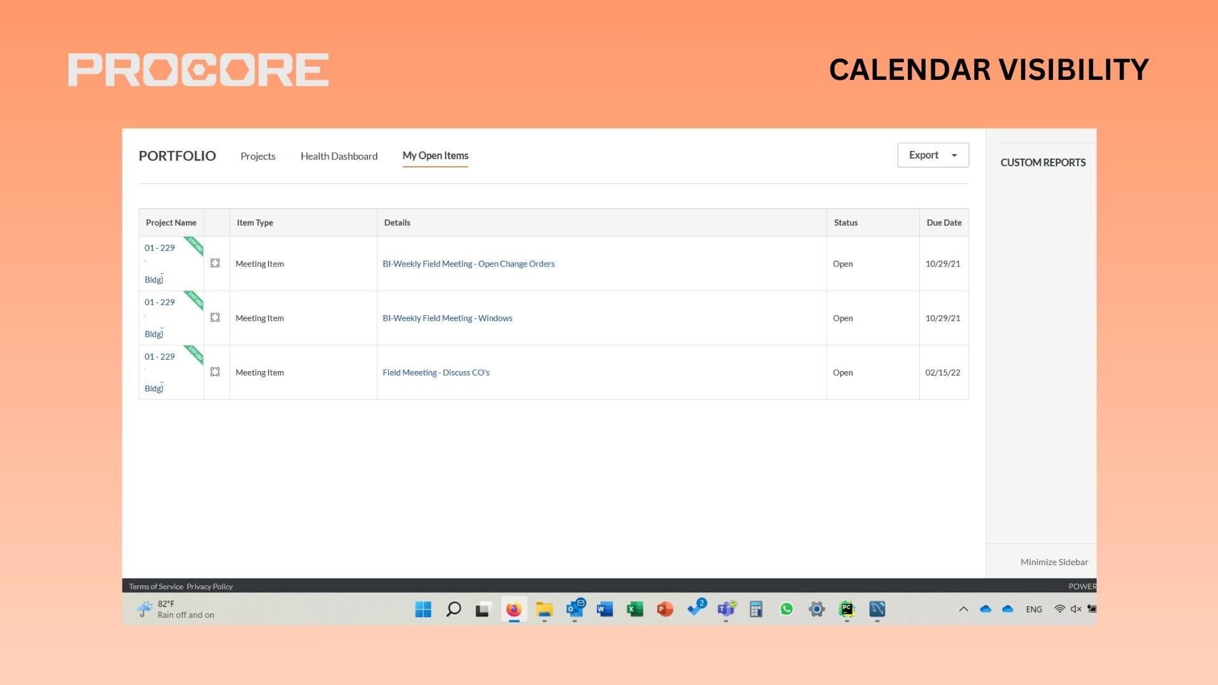Open the Windows Start menu
Viewport: 1218px width, 685px height.
(x=423, y=610)
